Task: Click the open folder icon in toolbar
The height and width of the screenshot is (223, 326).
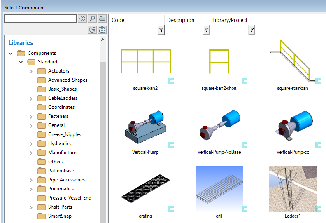Action: click(x=102, y=19)
